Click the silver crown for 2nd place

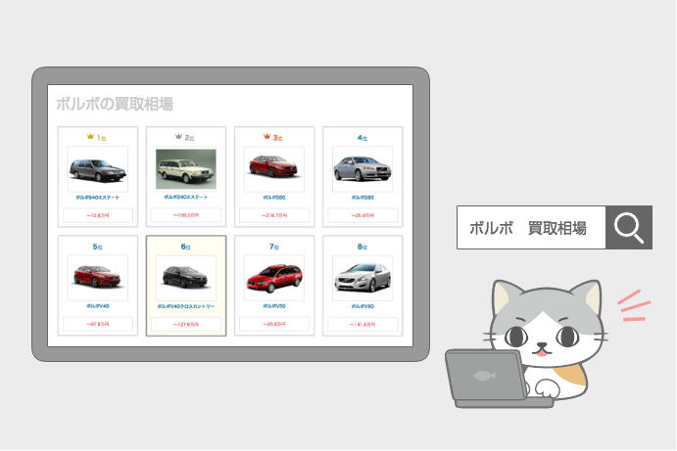(x=178, y=138)
